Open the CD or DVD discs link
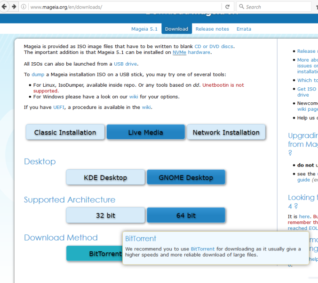 (x=214, y=46)
